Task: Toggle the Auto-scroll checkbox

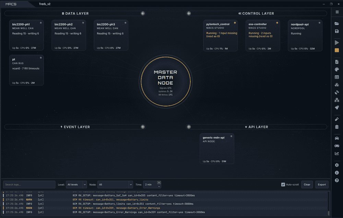Action: tap(283, 184)
